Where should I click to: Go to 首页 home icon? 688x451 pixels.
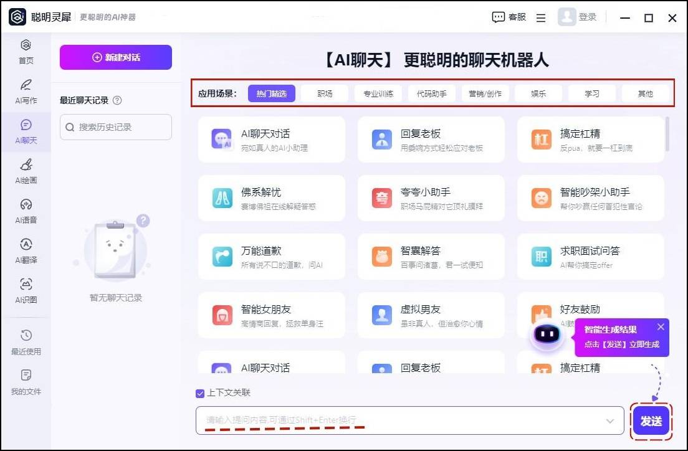(26, 51)
